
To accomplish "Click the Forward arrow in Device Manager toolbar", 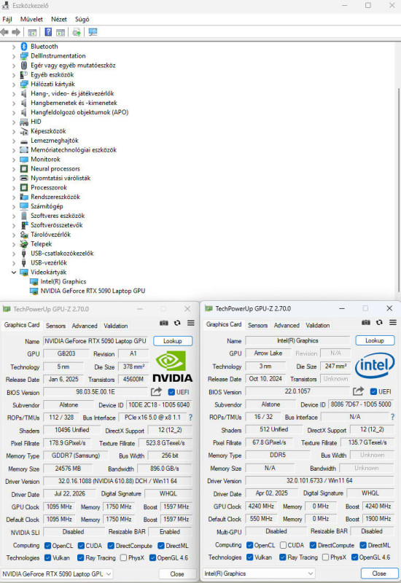I will point(16,32).
